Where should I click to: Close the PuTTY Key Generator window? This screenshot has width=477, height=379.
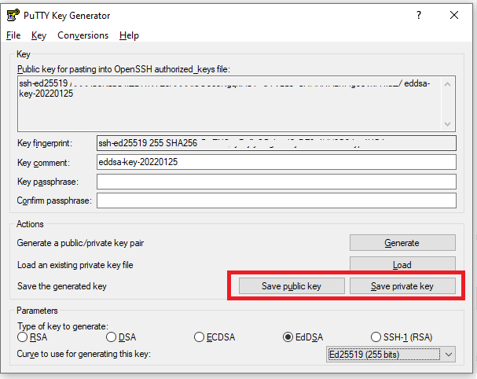coord(454,15)
